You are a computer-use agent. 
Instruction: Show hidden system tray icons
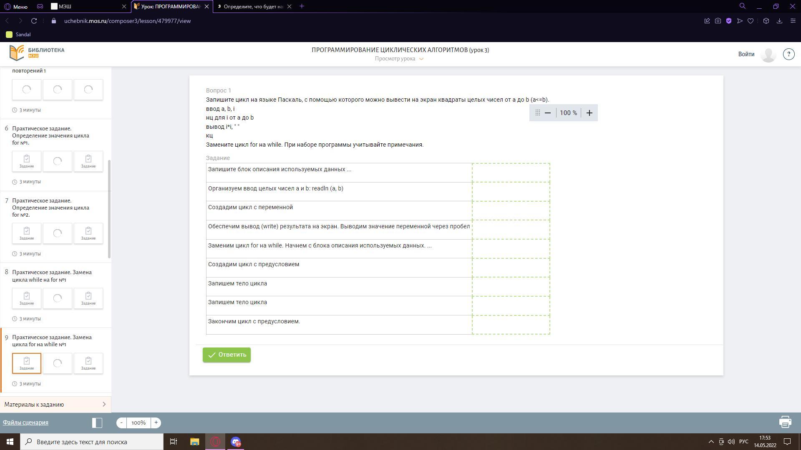point(711,442)
